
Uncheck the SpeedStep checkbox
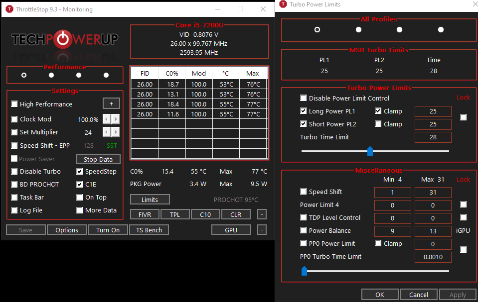click(x=80, y=171)
